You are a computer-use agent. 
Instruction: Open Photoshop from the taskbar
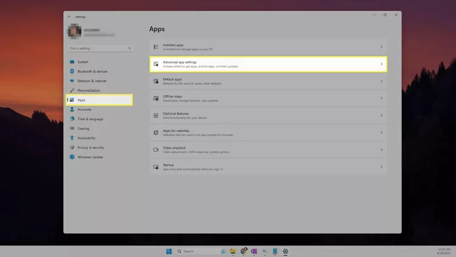pyautogui.click(x=264, y=251)
